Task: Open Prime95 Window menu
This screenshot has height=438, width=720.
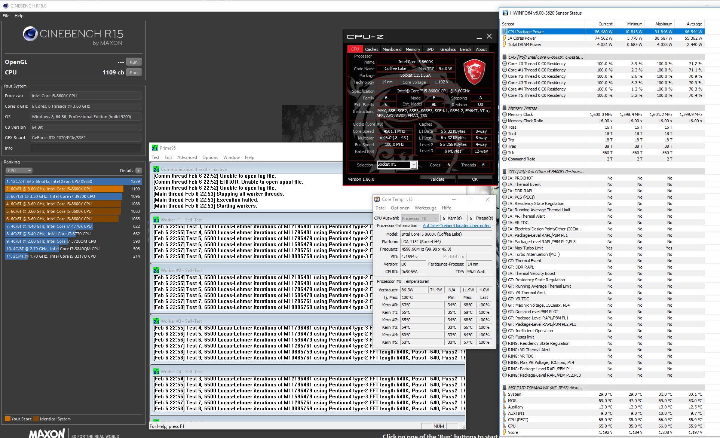Action: pyautogui.click(x=232, y=157)
